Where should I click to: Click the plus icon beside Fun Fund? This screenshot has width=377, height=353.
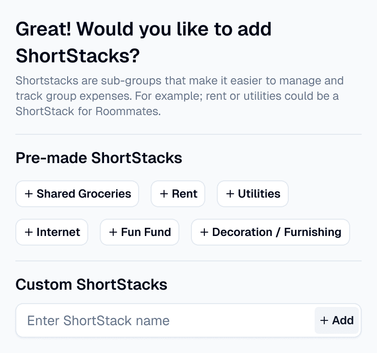pos(114,232)
